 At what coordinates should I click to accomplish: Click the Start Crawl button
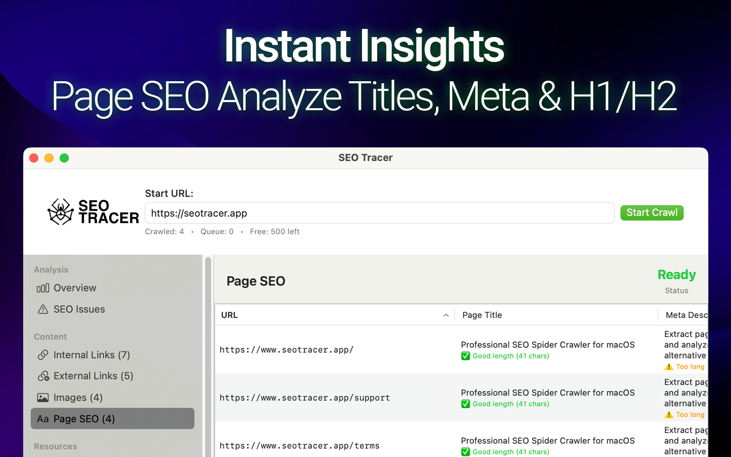(652, 213)
